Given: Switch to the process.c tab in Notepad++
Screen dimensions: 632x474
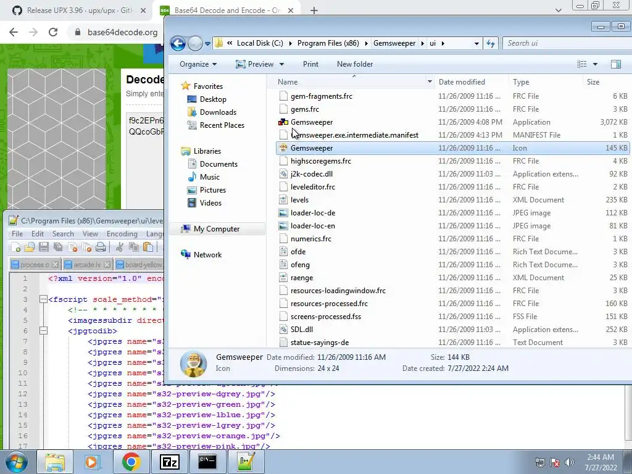Looking at the screenshot, I should point(35,265).
